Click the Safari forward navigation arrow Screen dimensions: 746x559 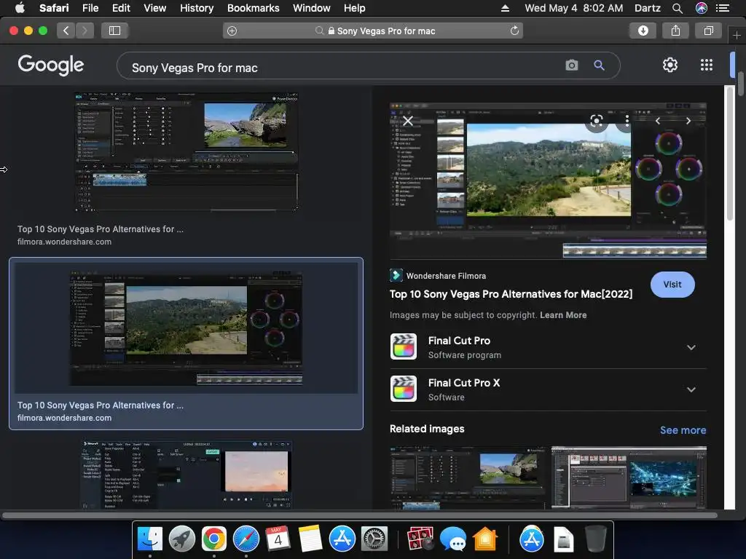click(85, 31)
